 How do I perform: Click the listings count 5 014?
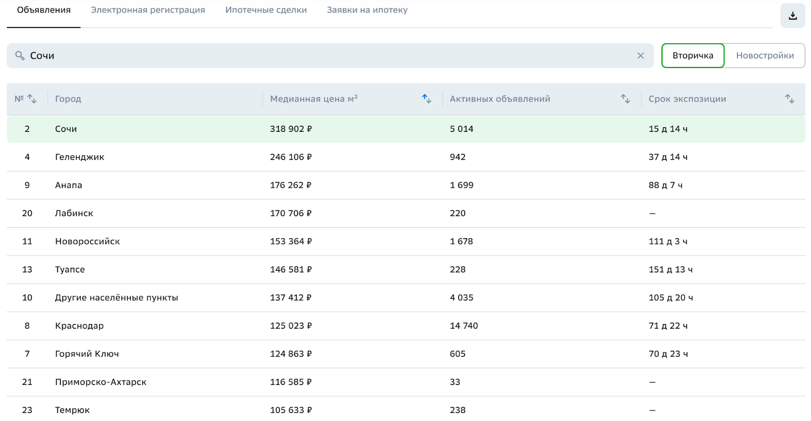pyautogui.click(x=462, y=129)
